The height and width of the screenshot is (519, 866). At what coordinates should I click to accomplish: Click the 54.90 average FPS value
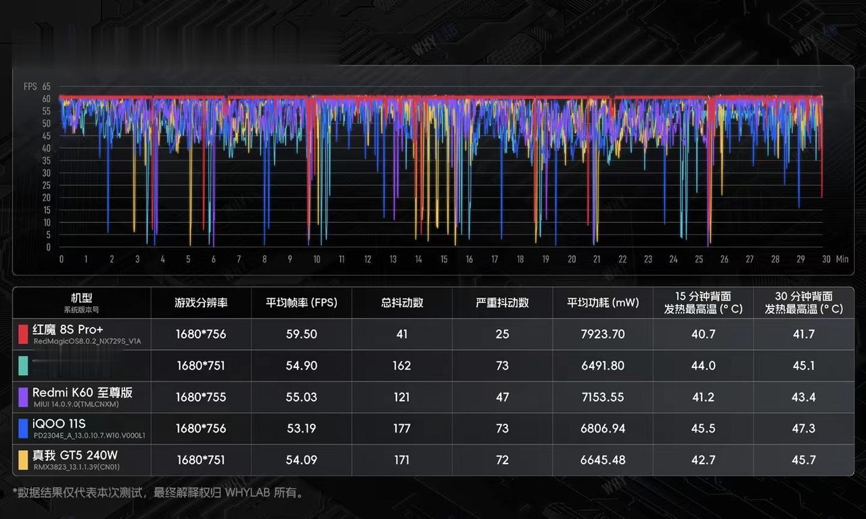(x=301, y=365)
